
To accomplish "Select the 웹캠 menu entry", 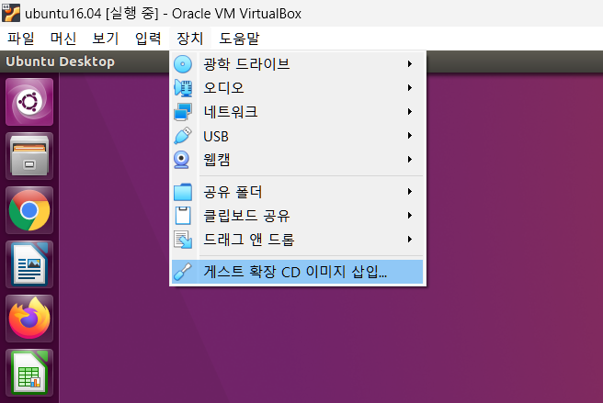I will 297,159.
